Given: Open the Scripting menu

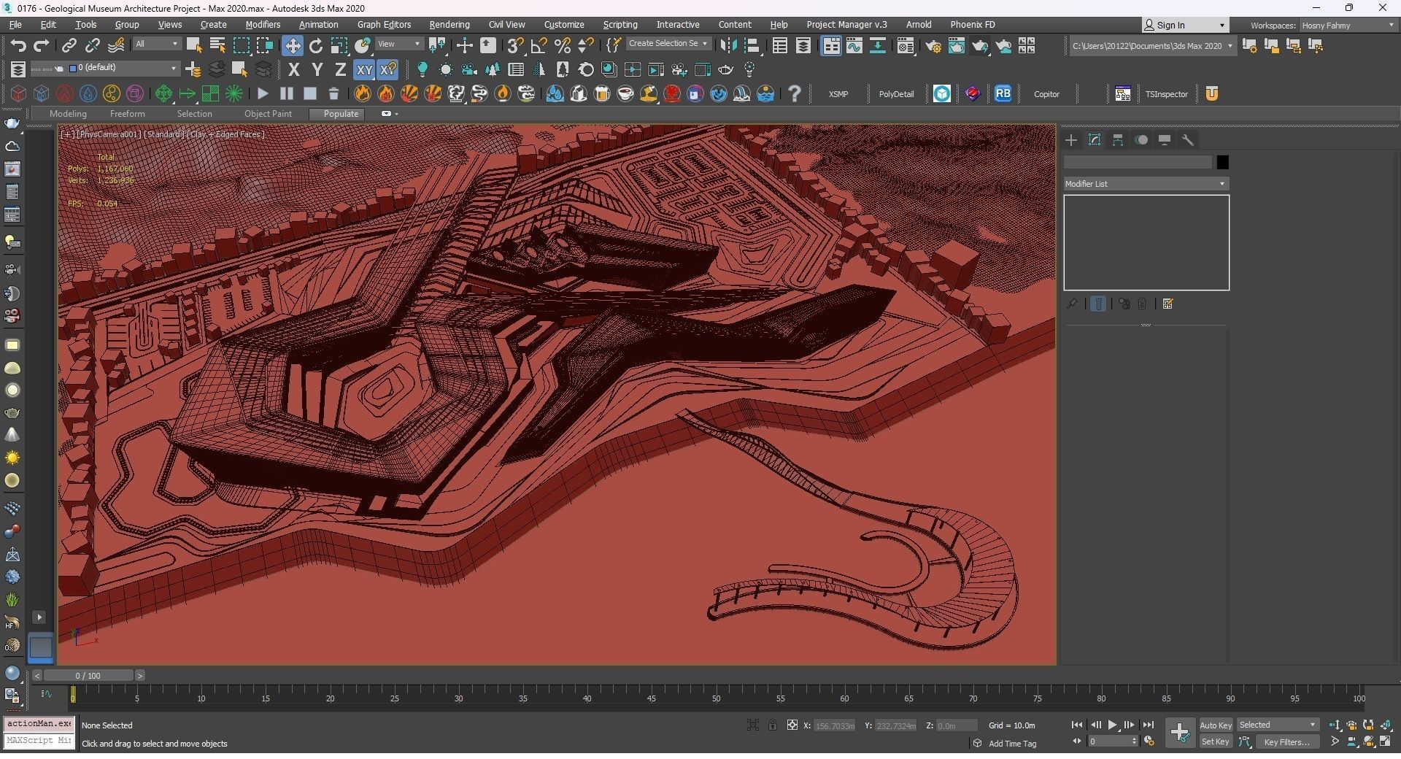Looking at the screenshot, I should 620,25.
